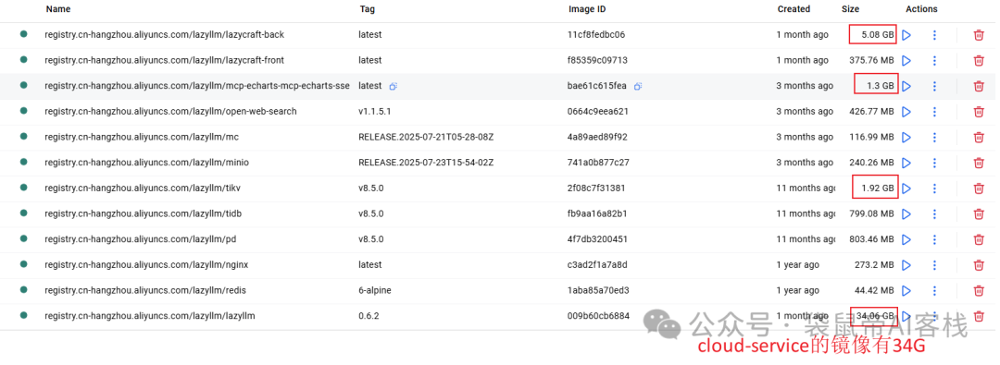The image size is (1000, 365).
Task: Open more options for mcp-echarts-sse image
Action: 934,86
